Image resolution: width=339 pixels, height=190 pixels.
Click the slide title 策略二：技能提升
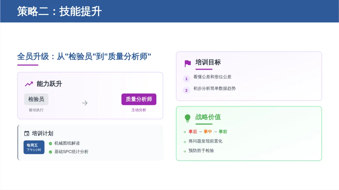pyautogui.click(x=59, y=12)
